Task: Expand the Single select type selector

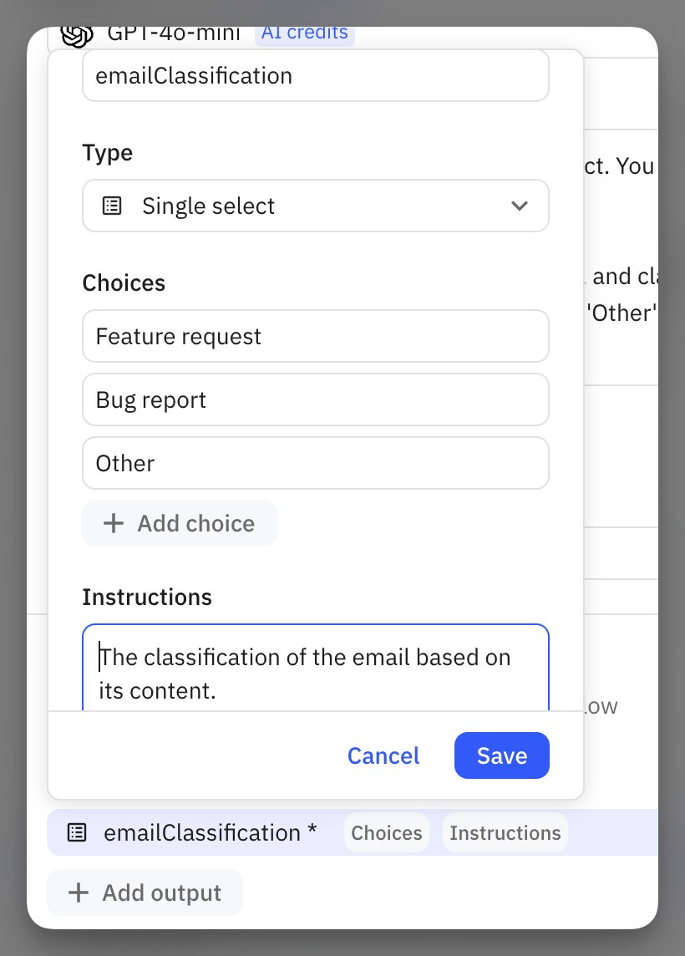Action: click(x=316, y=206)
